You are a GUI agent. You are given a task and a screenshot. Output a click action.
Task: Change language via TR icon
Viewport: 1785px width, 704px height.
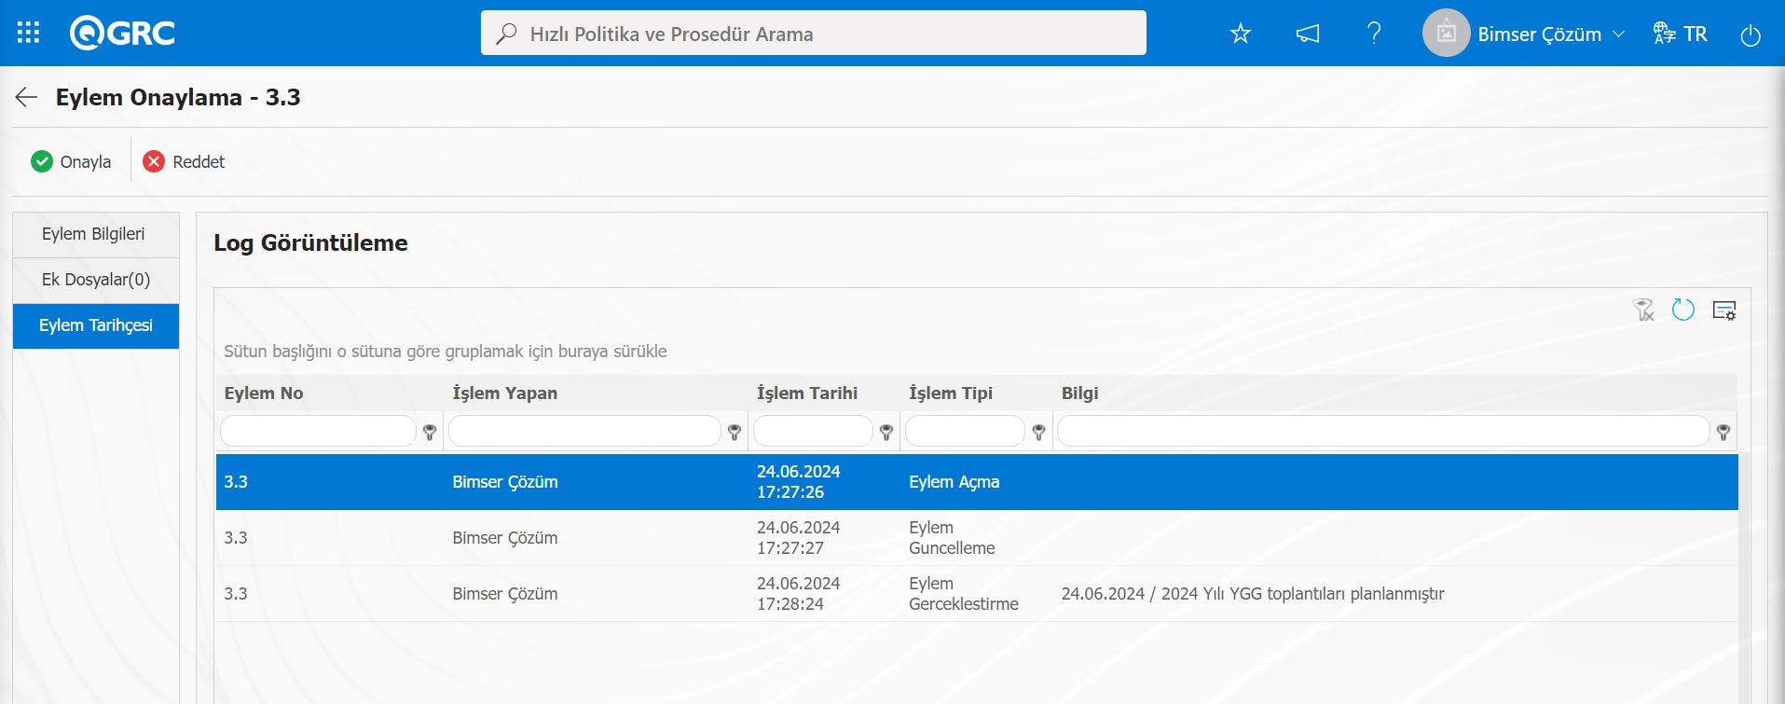[x=1680, y=34]
